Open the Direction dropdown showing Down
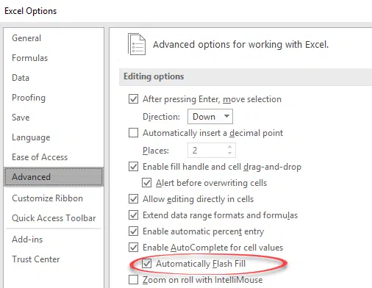Screen dimensions: 372x288 210,117
